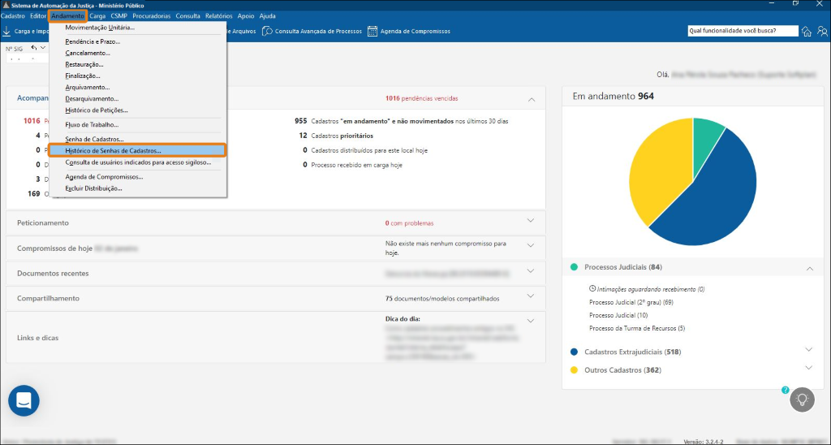This screenshot has height=445, width=831.
Task: Open the Apoio menu
Action: pos(246,16)
